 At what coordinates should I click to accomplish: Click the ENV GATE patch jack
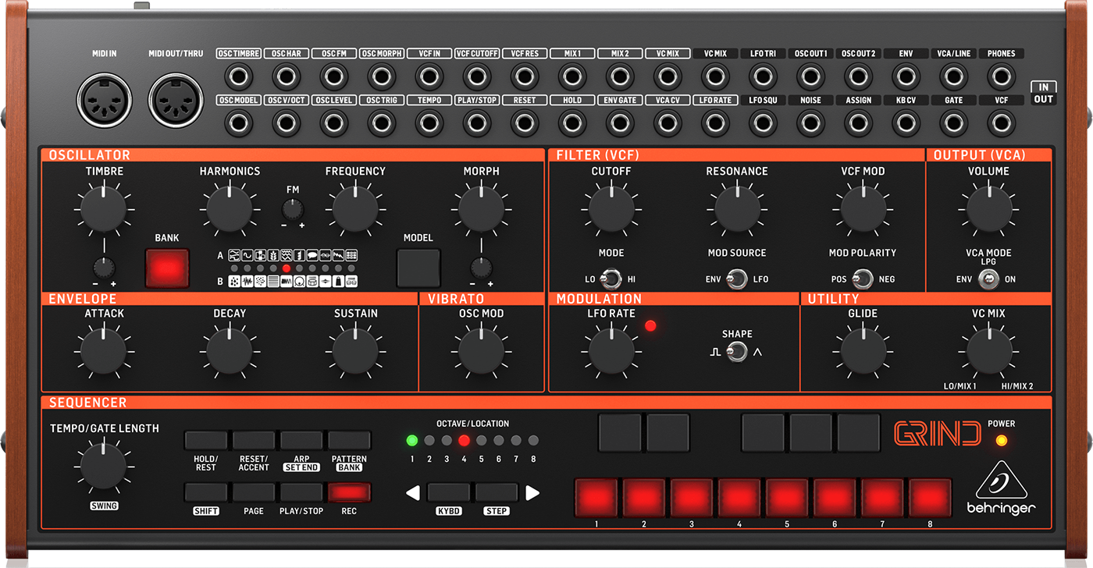(620, 123)
